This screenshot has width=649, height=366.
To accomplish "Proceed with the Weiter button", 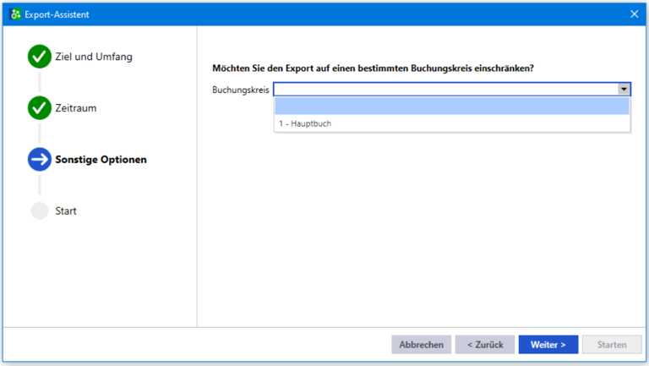I will point(548,345).
